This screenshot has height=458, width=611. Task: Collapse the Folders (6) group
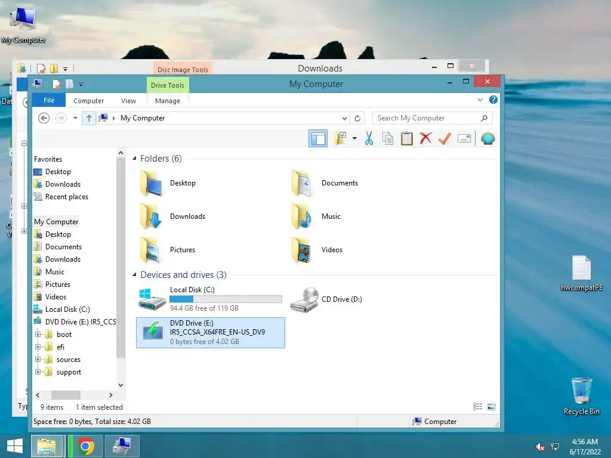point(134,158)
